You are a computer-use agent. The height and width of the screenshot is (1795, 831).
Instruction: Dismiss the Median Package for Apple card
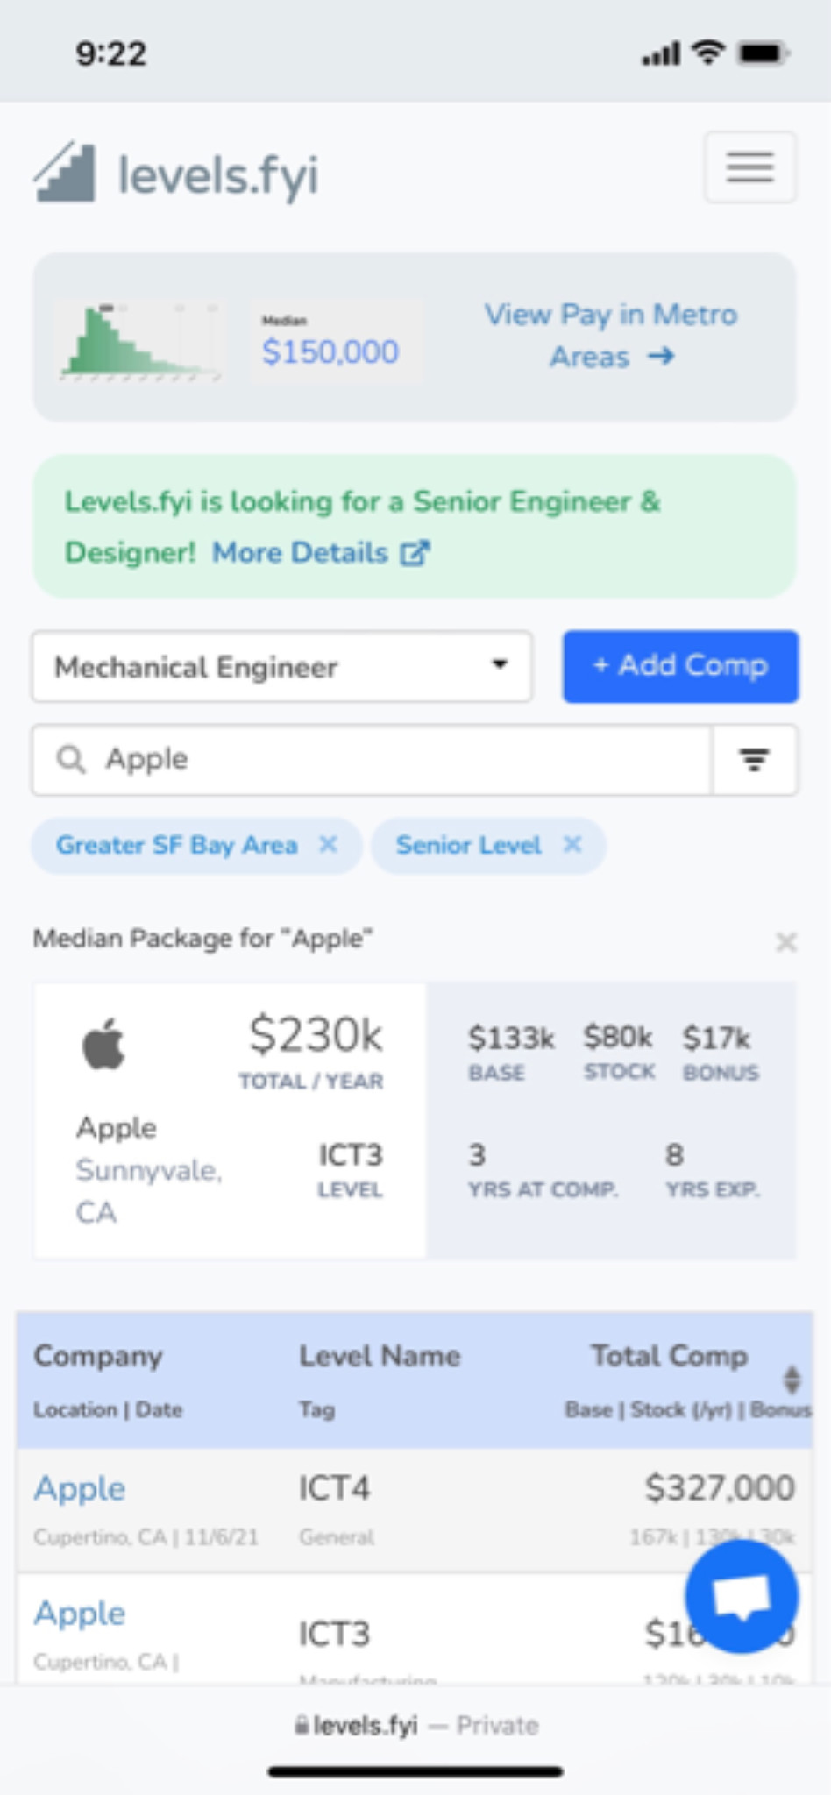pos(786,942)
